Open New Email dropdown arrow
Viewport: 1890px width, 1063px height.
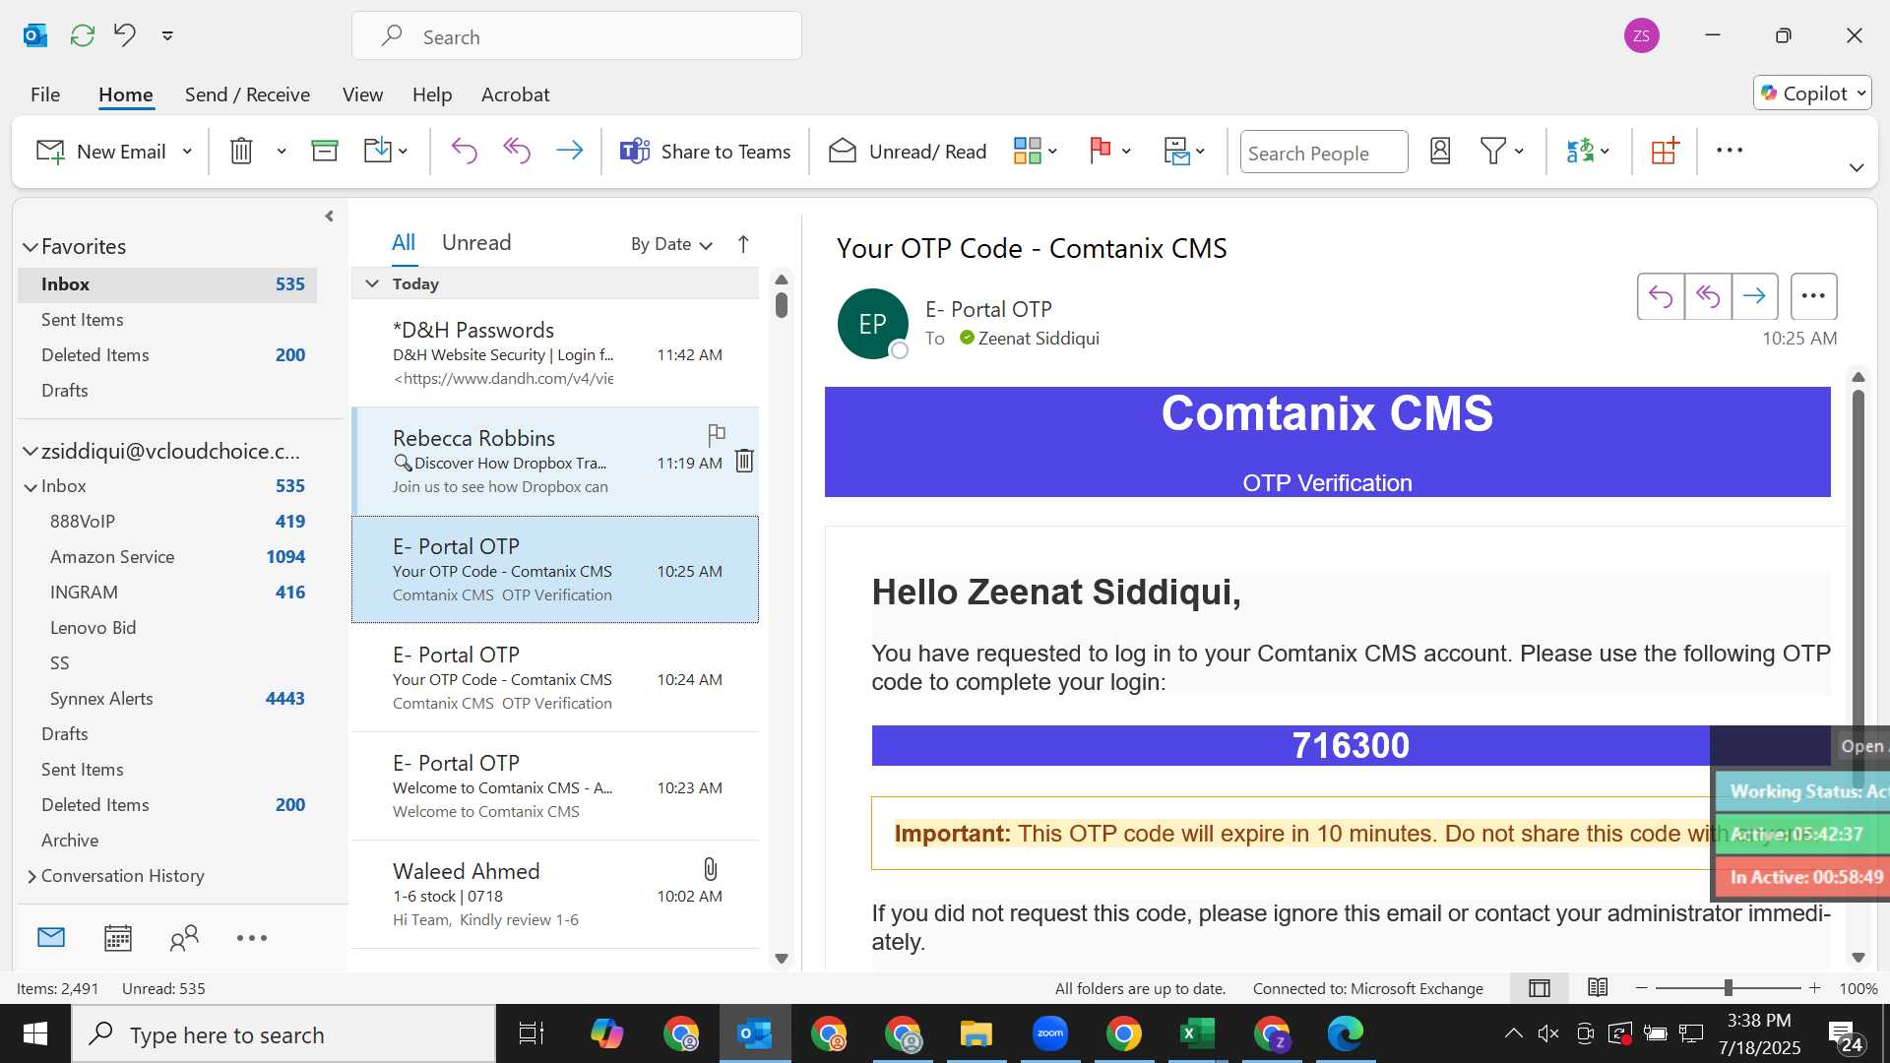187,152
